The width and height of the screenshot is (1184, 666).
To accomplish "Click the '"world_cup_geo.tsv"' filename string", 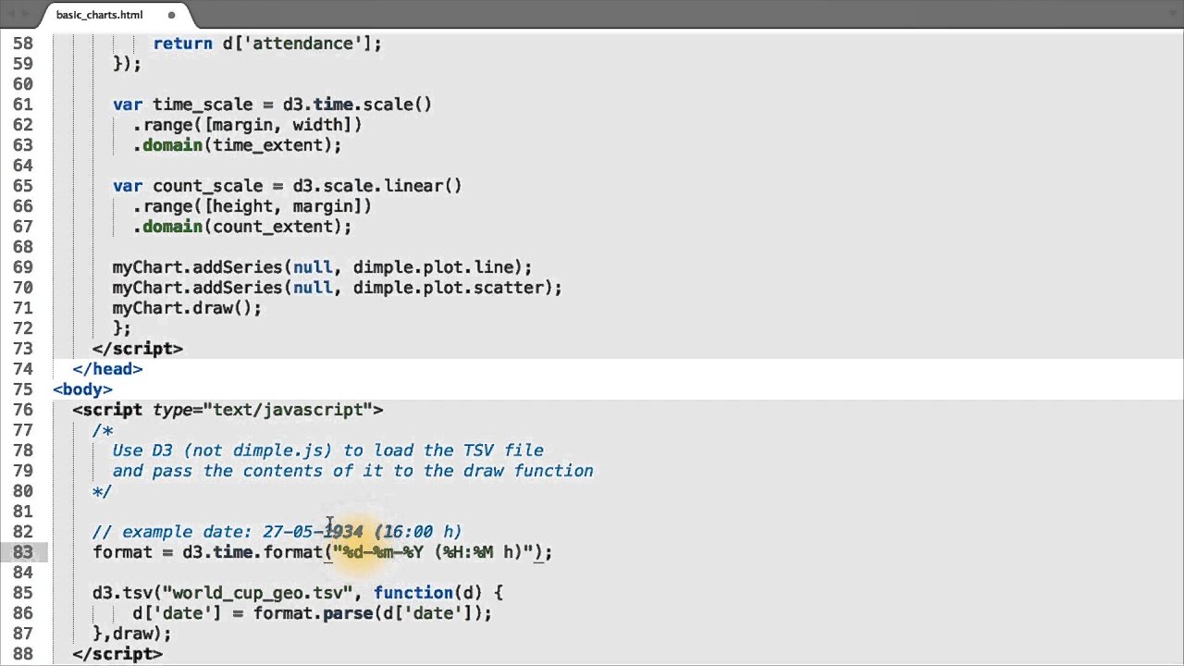I will pyautogui.click(x=257, y=593).
